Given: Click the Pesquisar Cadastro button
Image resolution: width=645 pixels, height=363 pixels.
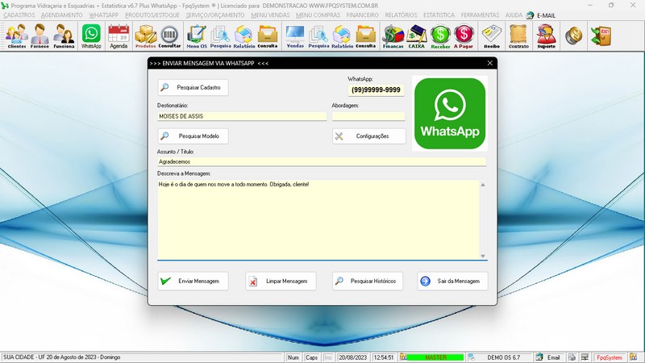Looking at the screenshot, I should click(x=193, y=87).
